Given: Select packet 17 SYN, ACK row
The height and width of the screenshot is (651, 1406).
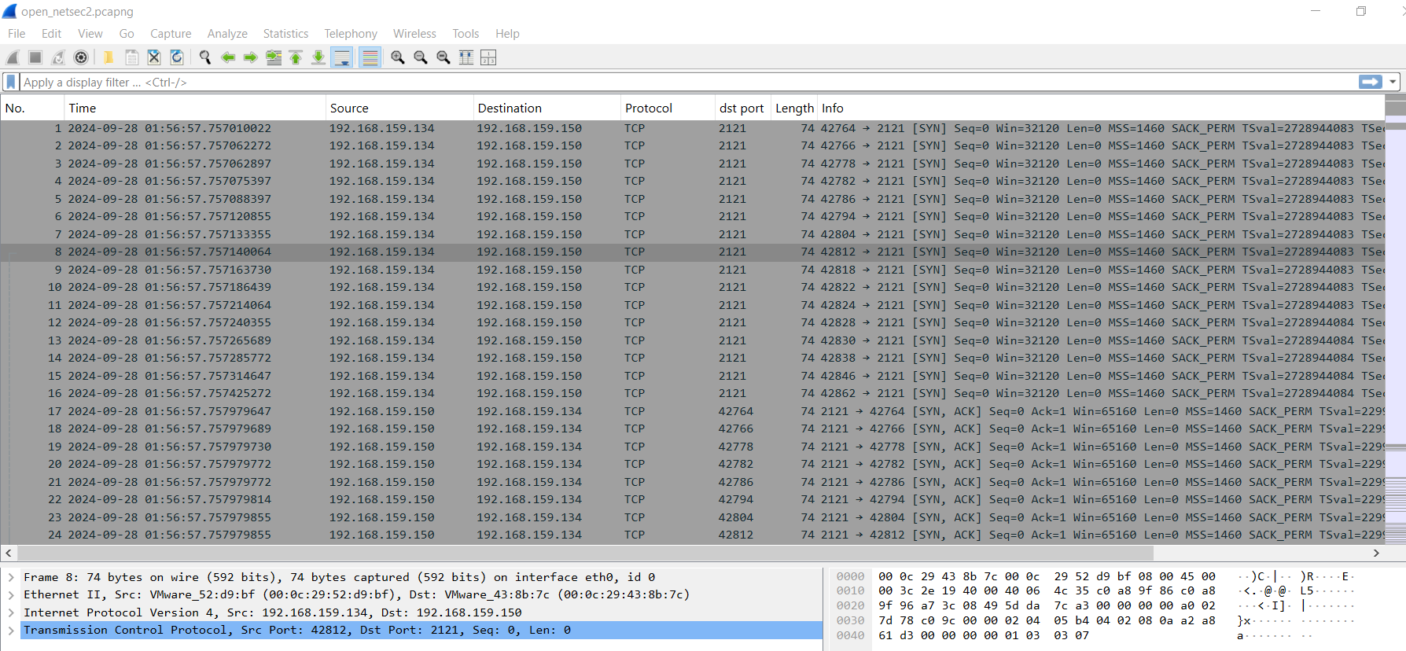Looking at the screenshot, I should [x=692, y=411].
